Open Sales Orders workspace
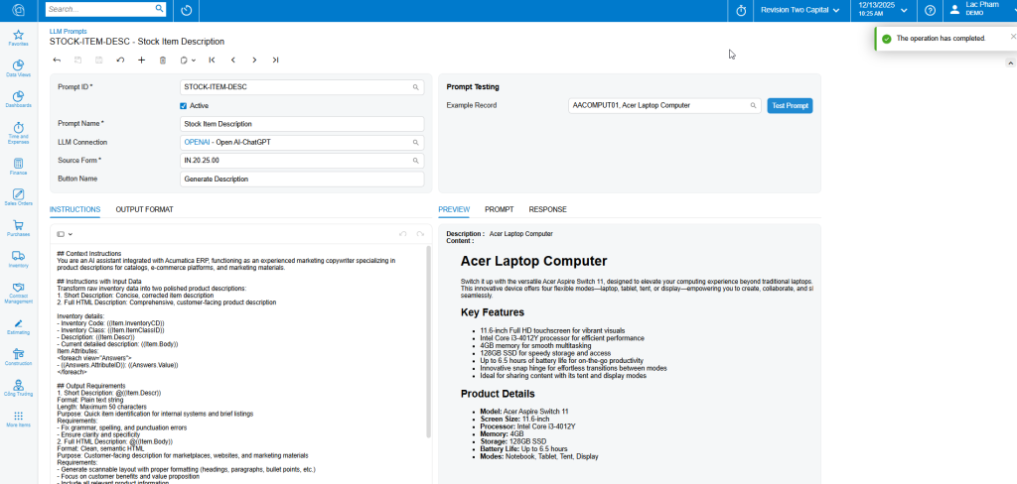 coord(18,197)
